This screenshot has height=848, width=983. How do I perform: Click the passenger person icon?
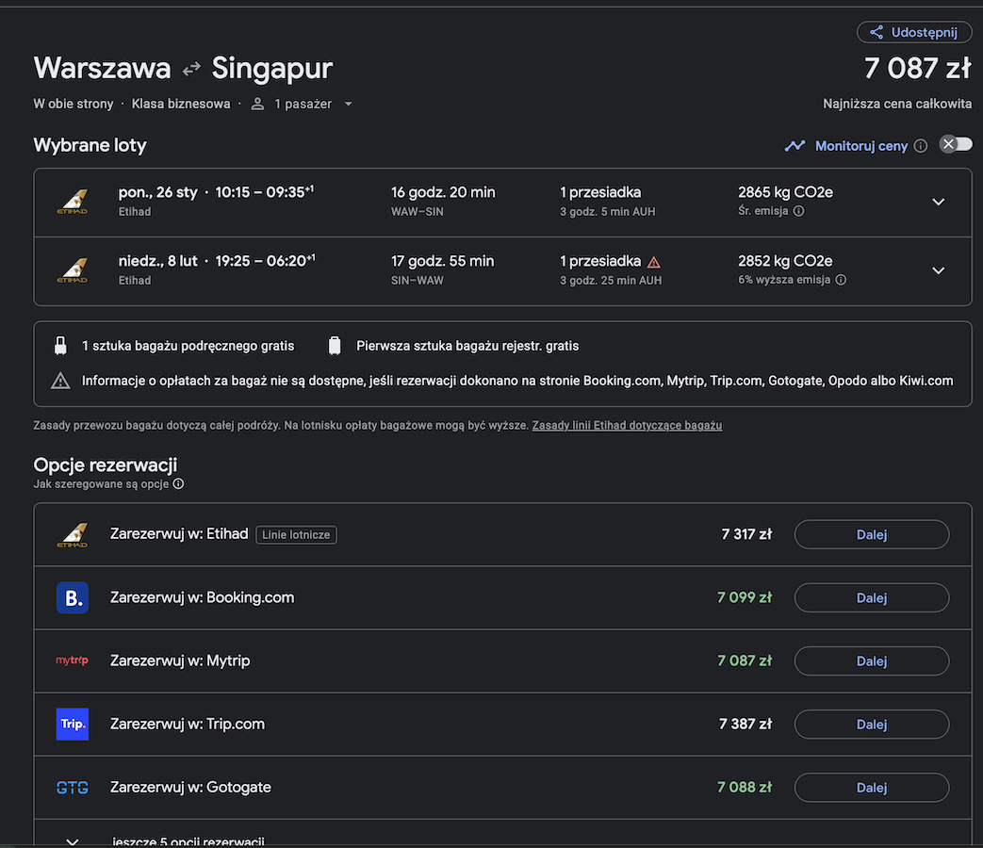click(x=257, y=104)
